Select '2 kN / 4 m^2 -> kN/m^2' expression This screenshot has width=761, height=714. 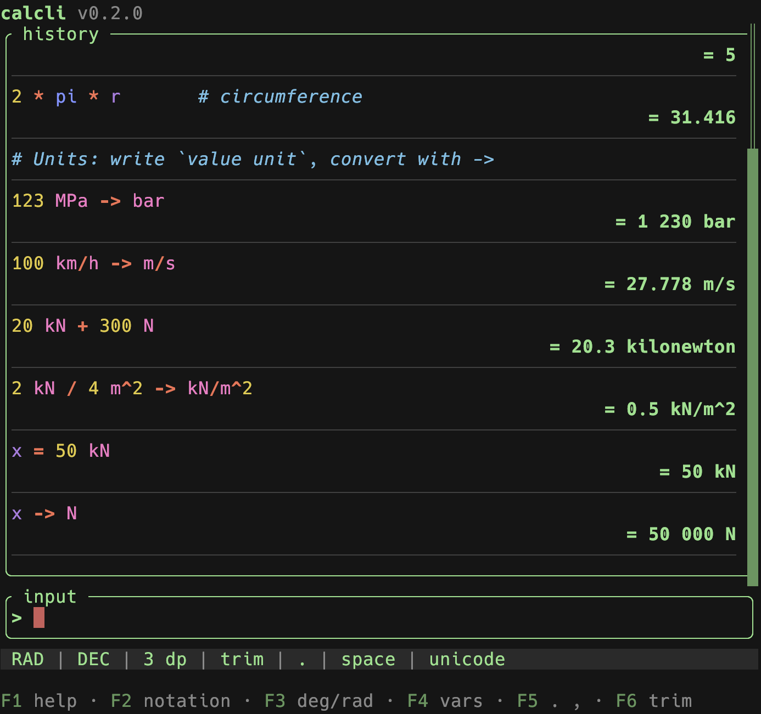(132, 388)
